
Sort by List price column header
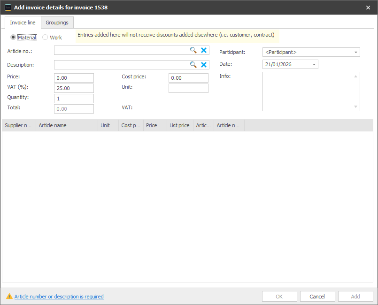click(180, 125)
